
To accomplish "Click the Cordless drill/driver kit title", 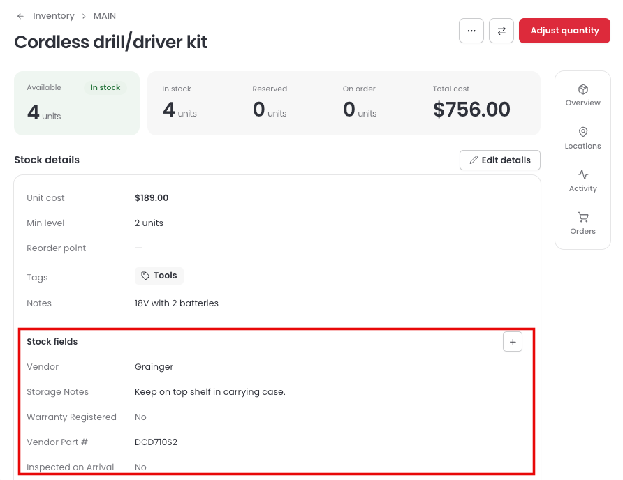I will (x=110, y=42).
